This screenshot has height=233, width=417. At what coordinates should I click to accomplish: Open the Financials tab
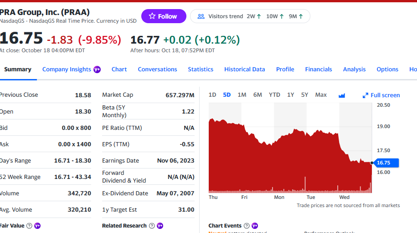pyautogui.click(x=319, y=69)
